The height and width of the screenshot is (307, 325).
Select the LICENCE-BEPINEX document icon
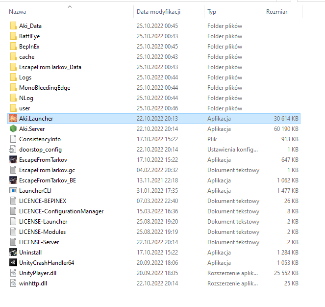13,201
